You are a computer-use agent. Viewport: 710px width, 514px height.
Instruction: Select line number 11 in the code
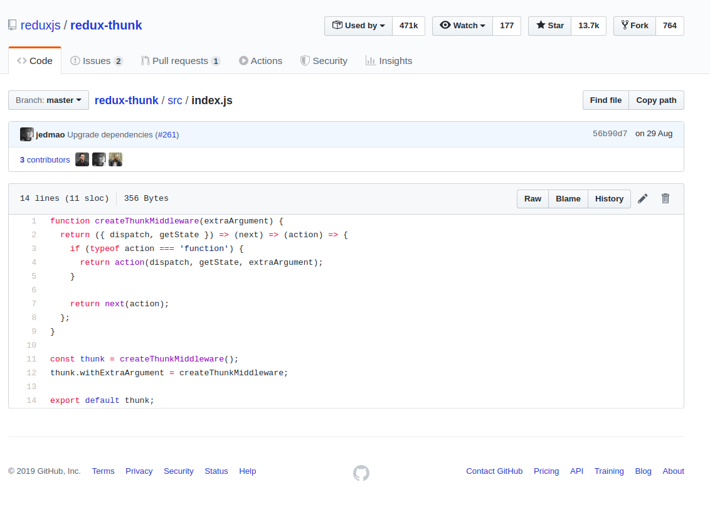click(31, 359)
